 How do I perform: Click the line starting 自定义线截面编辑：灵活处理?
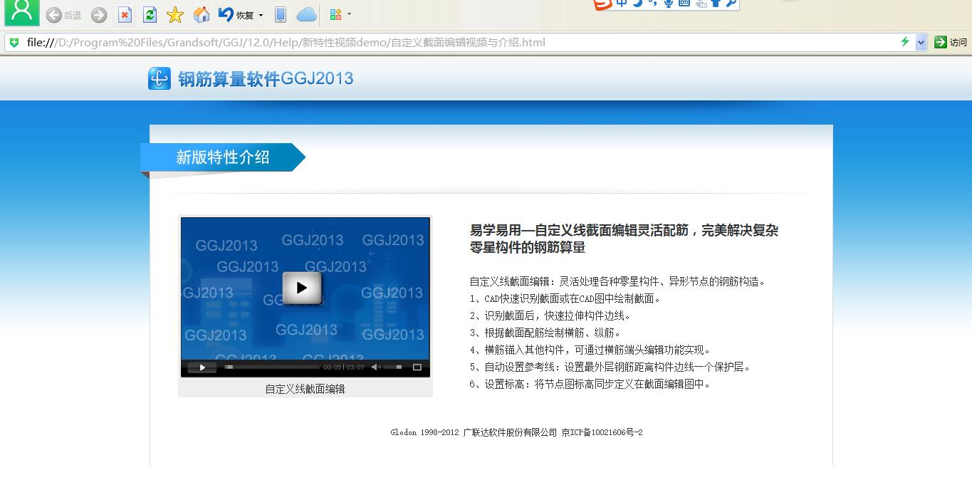617,281
